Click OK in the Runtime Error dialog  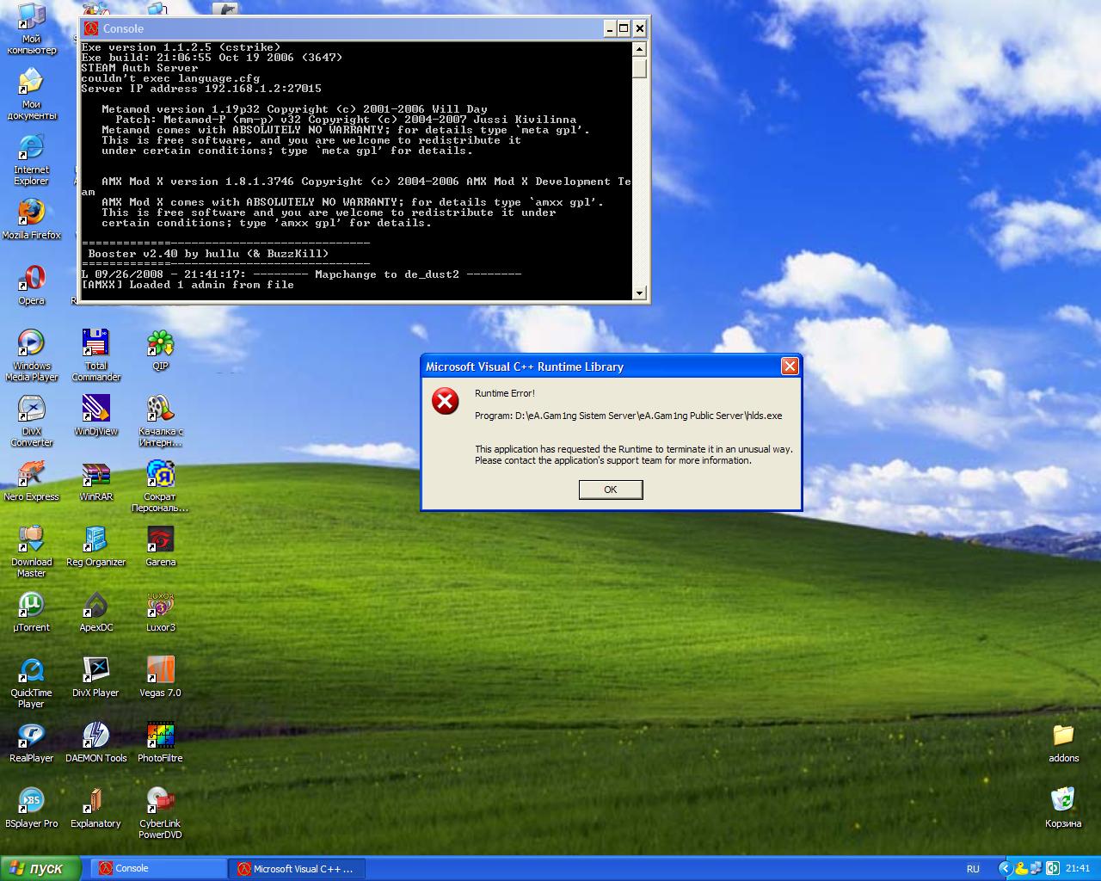point(611,490)
